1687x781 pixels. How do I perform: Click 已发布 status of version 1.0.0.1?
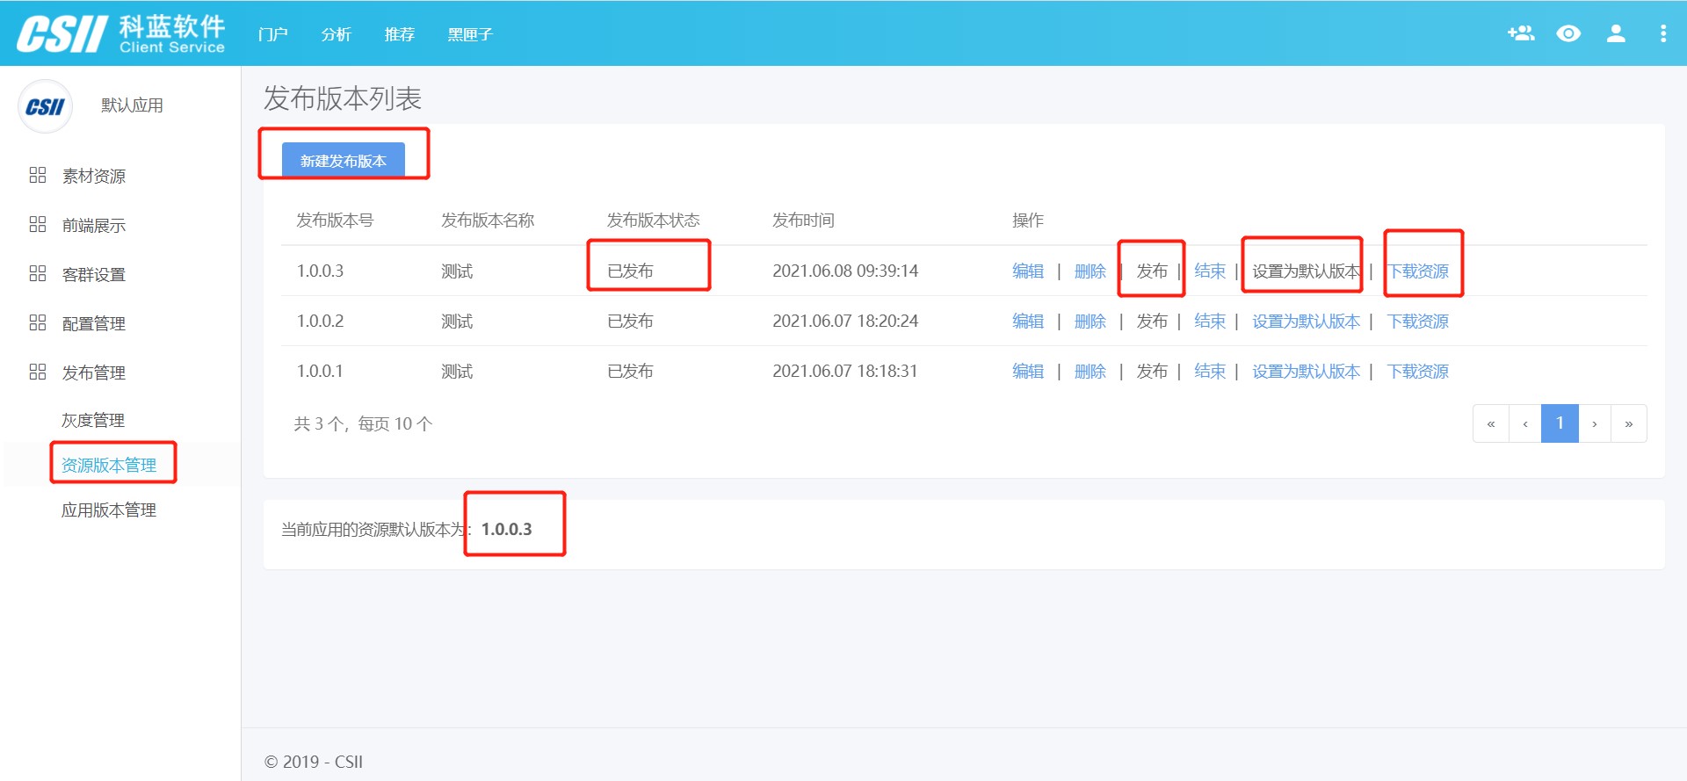tap(630, 371)
